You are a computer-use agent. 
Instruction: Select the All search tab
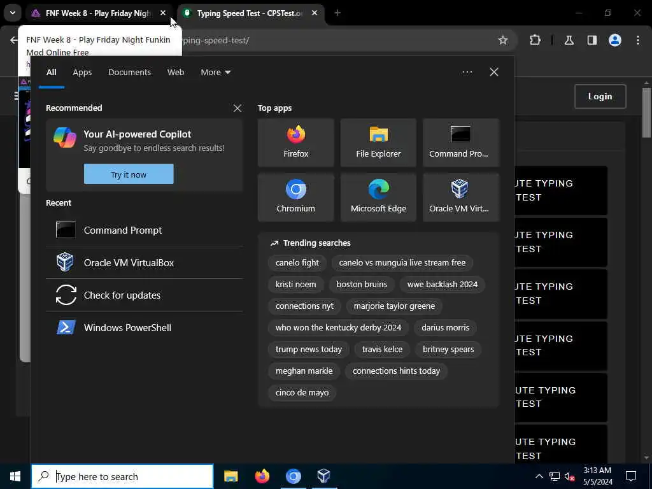pyautogui.click(x=51, y=73)
